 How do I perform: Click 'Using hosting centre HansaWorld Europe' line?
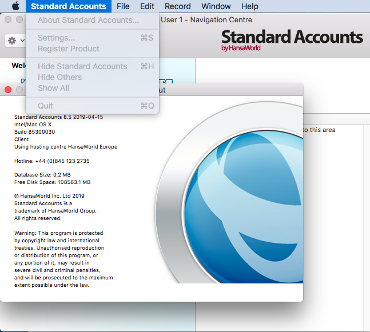coord(66,147)
